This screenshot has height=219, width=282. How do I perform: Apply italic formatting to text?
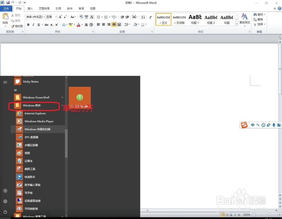click(33, 25)
